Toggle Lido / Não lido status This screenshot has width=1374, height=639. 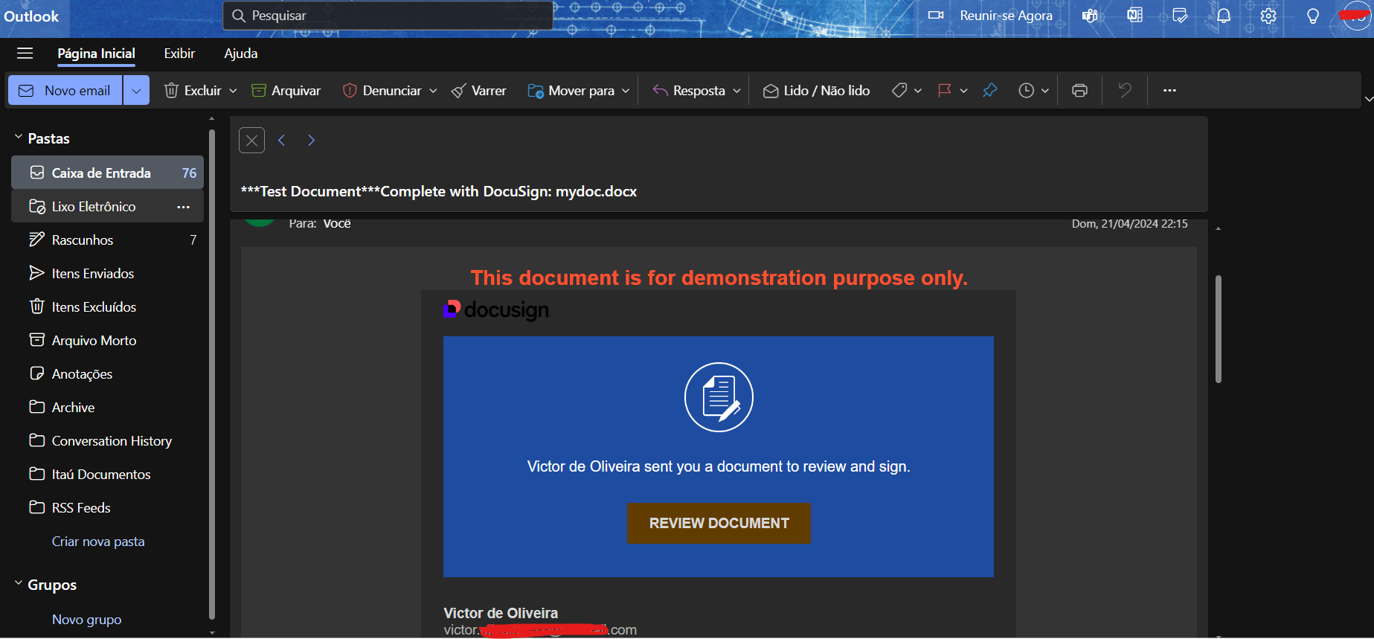817,90
